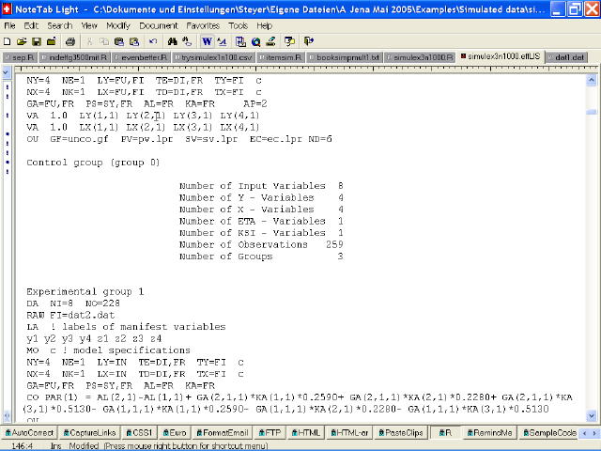Switch to the dat1.dat document tab
Viewport: 601px width, 451px height.
(570, 57)
